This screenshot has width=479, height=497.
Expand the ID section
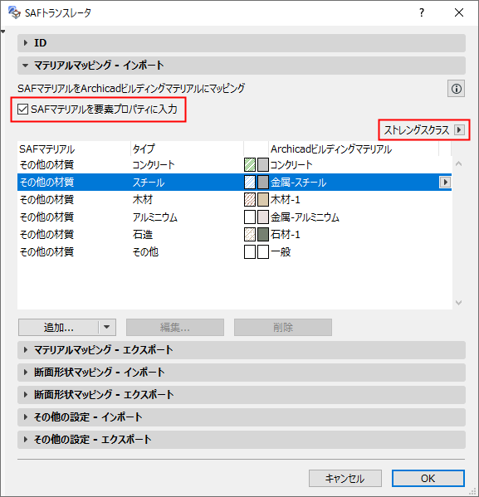242,43
